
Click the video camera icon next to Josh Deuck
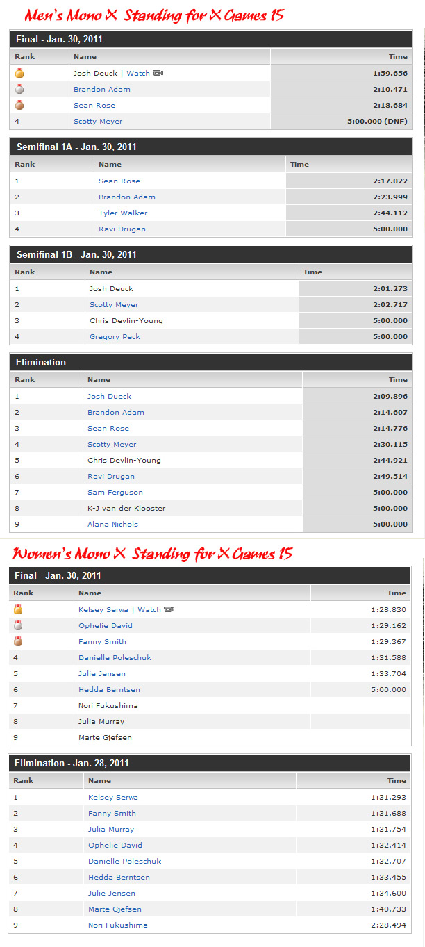[x=158, y=73]
